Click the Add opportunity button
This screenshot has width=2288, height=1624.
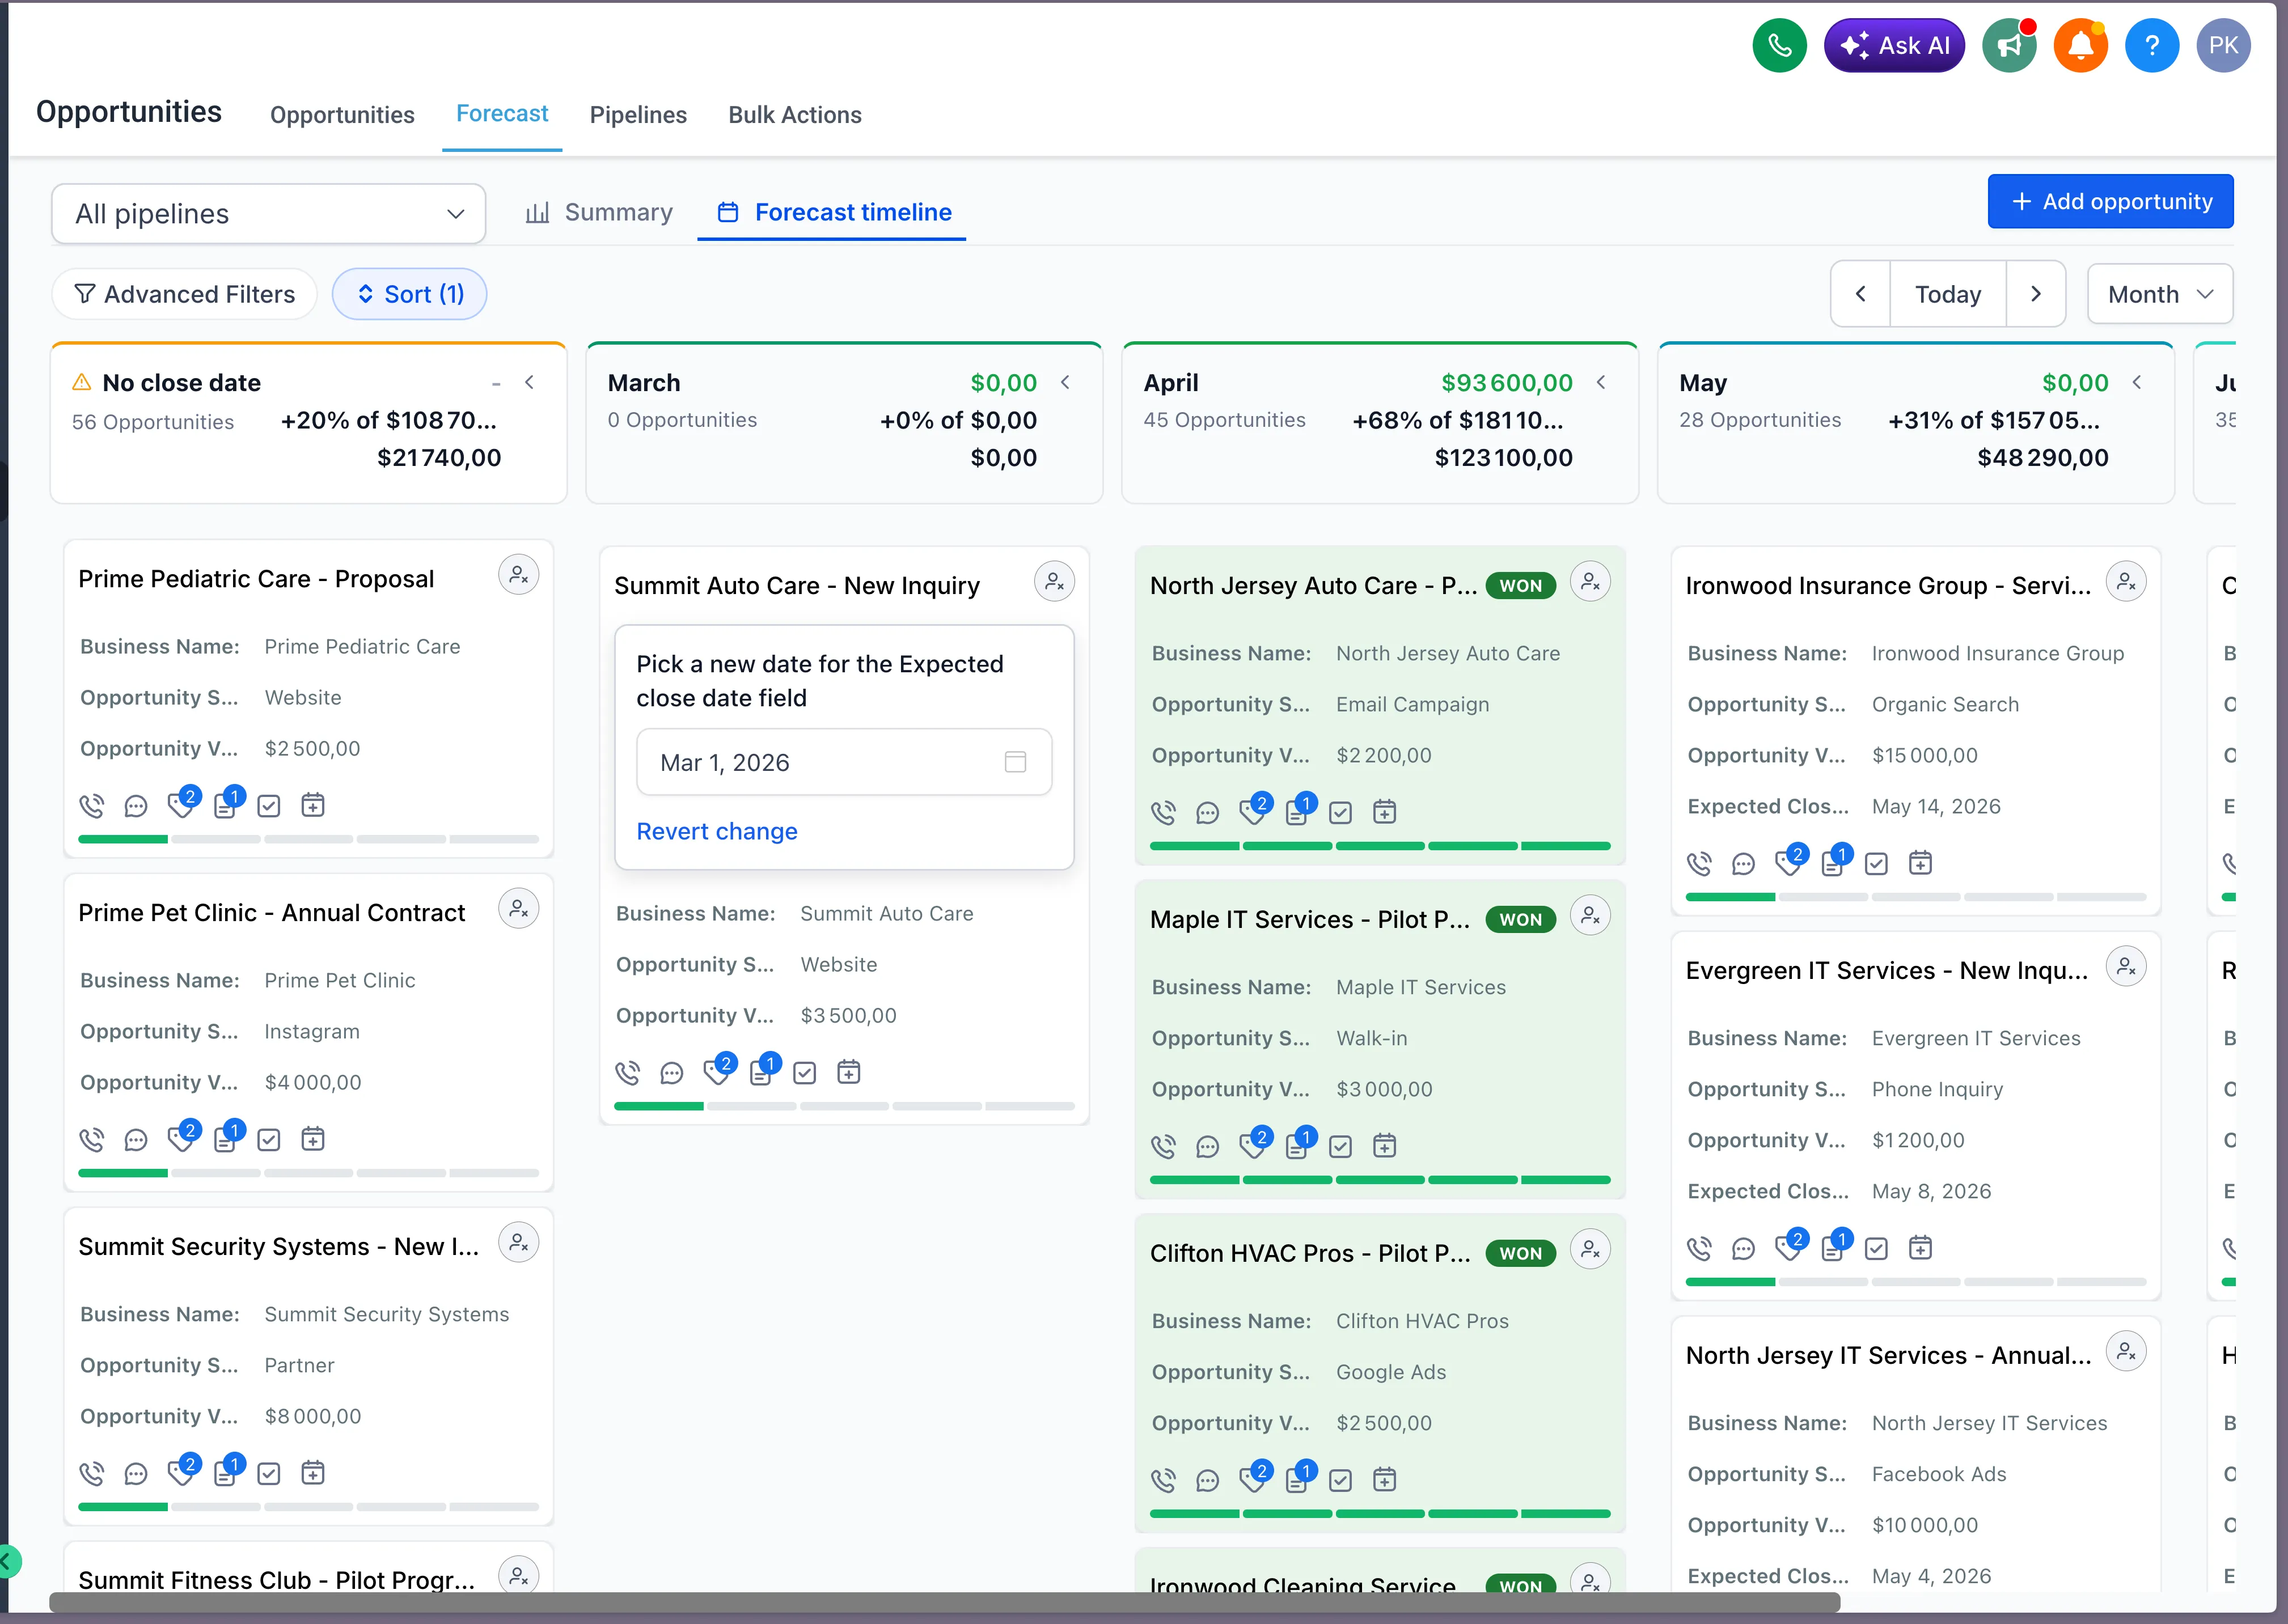point(2110,201)
